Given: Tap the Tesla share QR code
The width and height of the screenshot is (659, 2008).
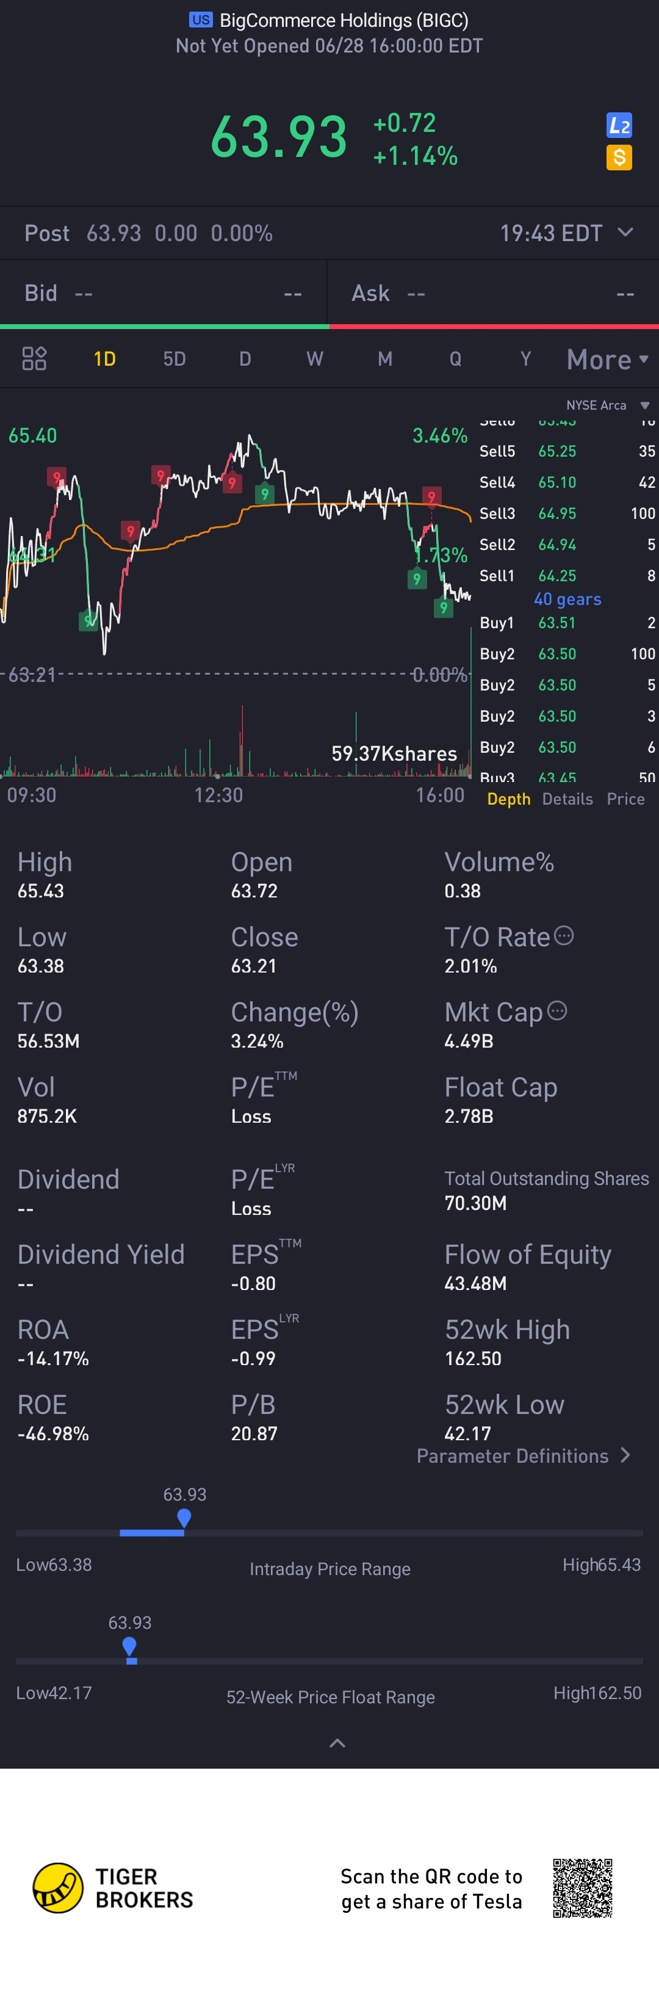Looking at the screenshot, I should point(582,1888).
